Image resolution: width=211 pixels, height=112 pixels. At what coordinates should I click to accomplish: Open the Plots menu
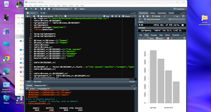pos(46,6)
